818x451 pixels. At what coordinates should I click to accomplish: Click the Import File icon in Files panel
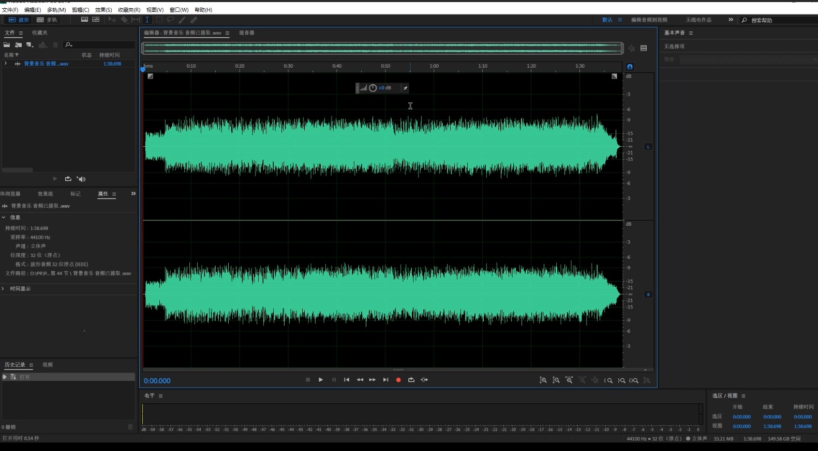pyautogui.click(x=18, y=45)
